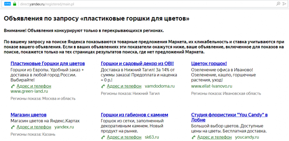The width and height of the screenshot is (289, 141).
Task: Click phone icon in green-land.ru ad
Action: tap(13, 86)
